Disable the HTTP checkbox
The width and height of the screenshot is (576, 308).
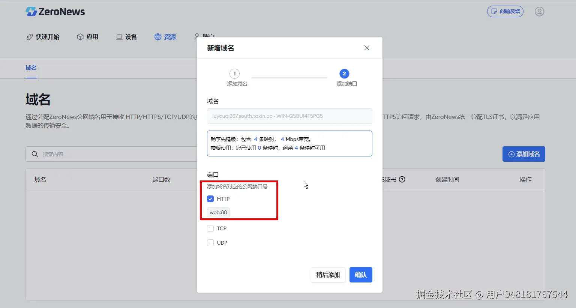(x=210, y=199)
